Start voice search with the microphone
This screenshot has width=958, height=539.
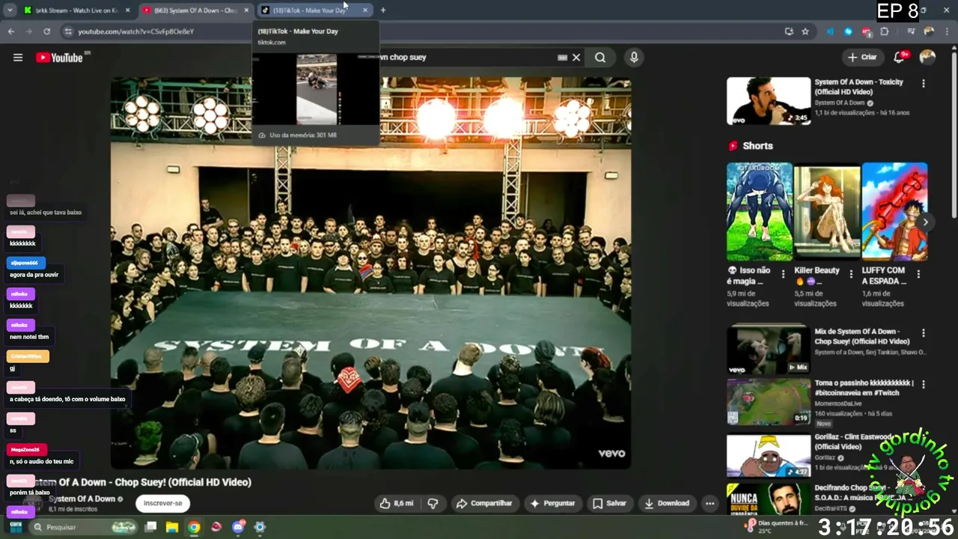[634, 58]
